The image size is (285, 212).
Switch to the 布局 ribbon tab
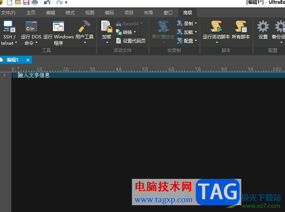[x=148, y=13]
